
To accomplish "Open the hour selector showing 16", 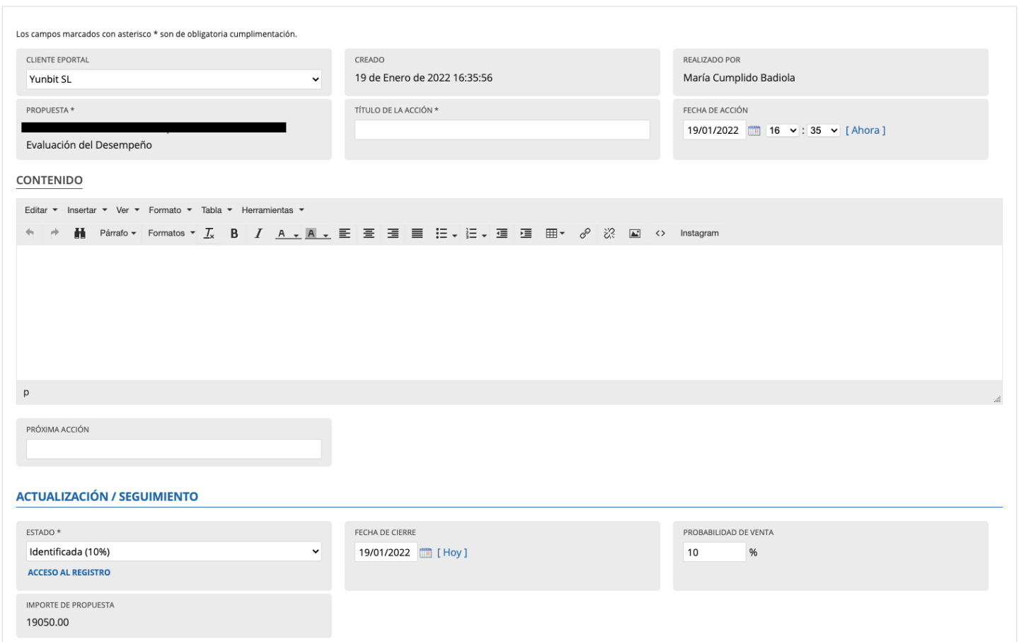I will [x=782, y=130].
